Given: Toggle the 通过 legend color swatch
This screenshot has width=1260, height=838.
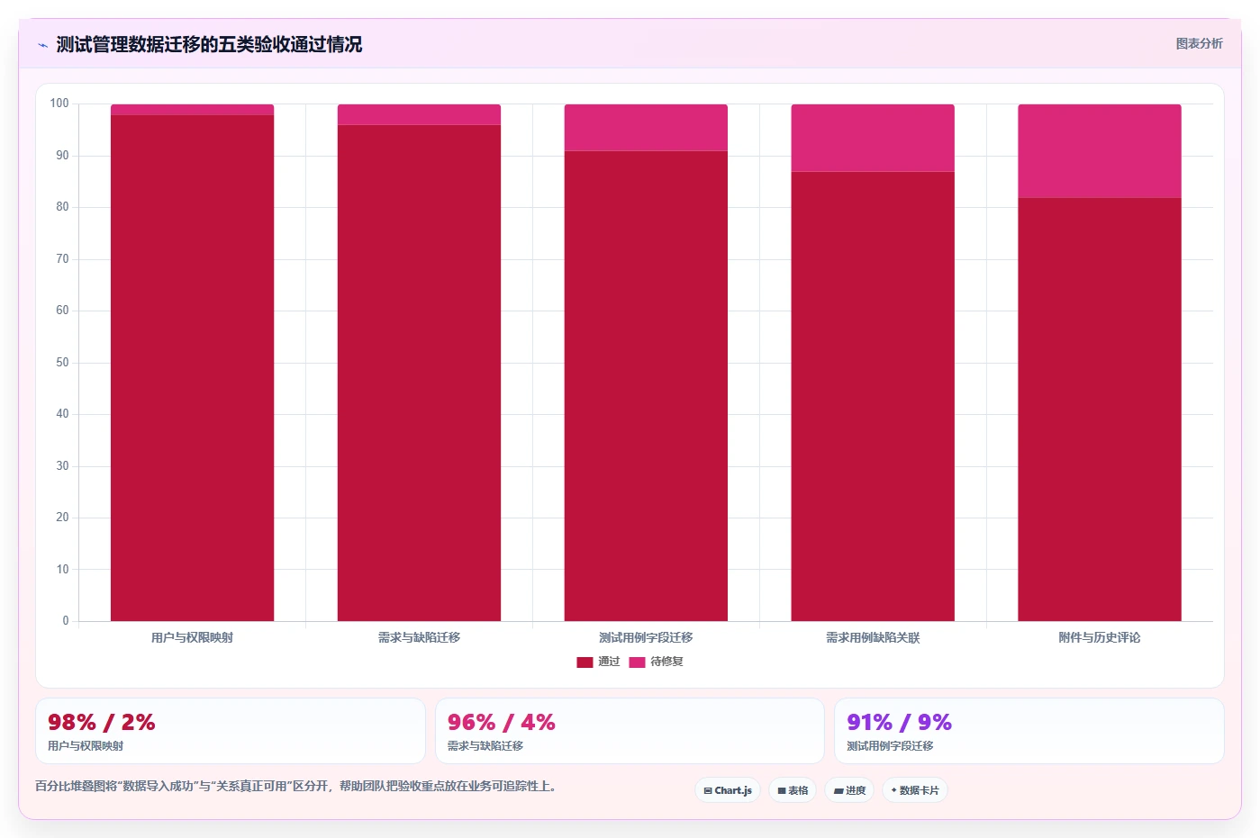Looking at the screenshot, I should [585, 662].
